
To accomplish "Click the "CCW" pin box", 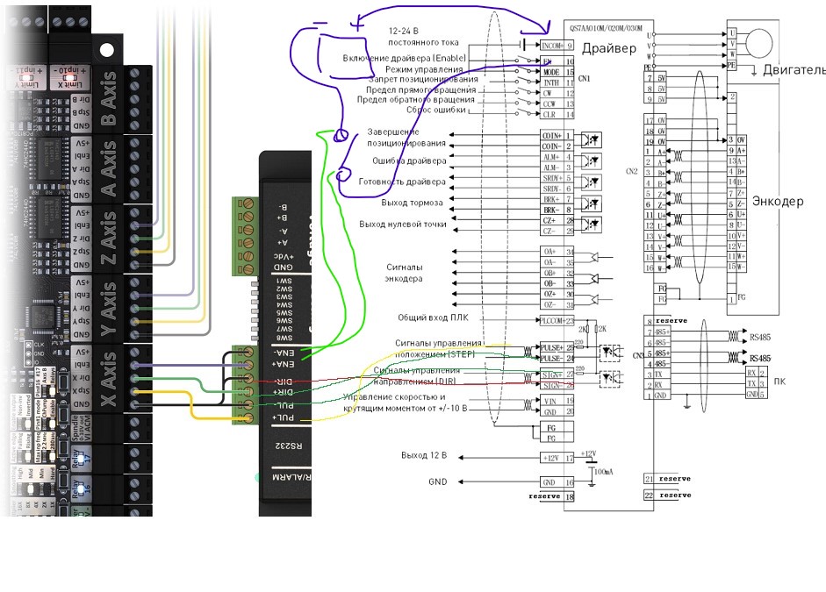I will (x=557, y=103).
